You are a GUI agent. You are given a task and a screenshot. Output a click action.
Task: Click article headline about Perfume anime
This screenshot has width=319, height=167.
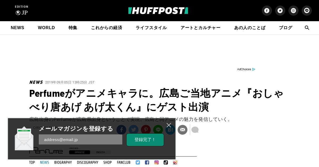click(156, 100)
